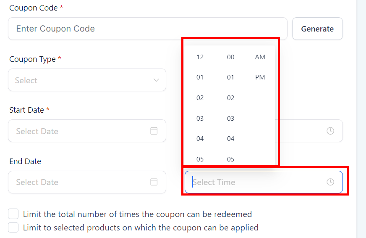Open the End Date picker field
The image size is (366, 238).
pyautogui.click(x=80, y=182)
